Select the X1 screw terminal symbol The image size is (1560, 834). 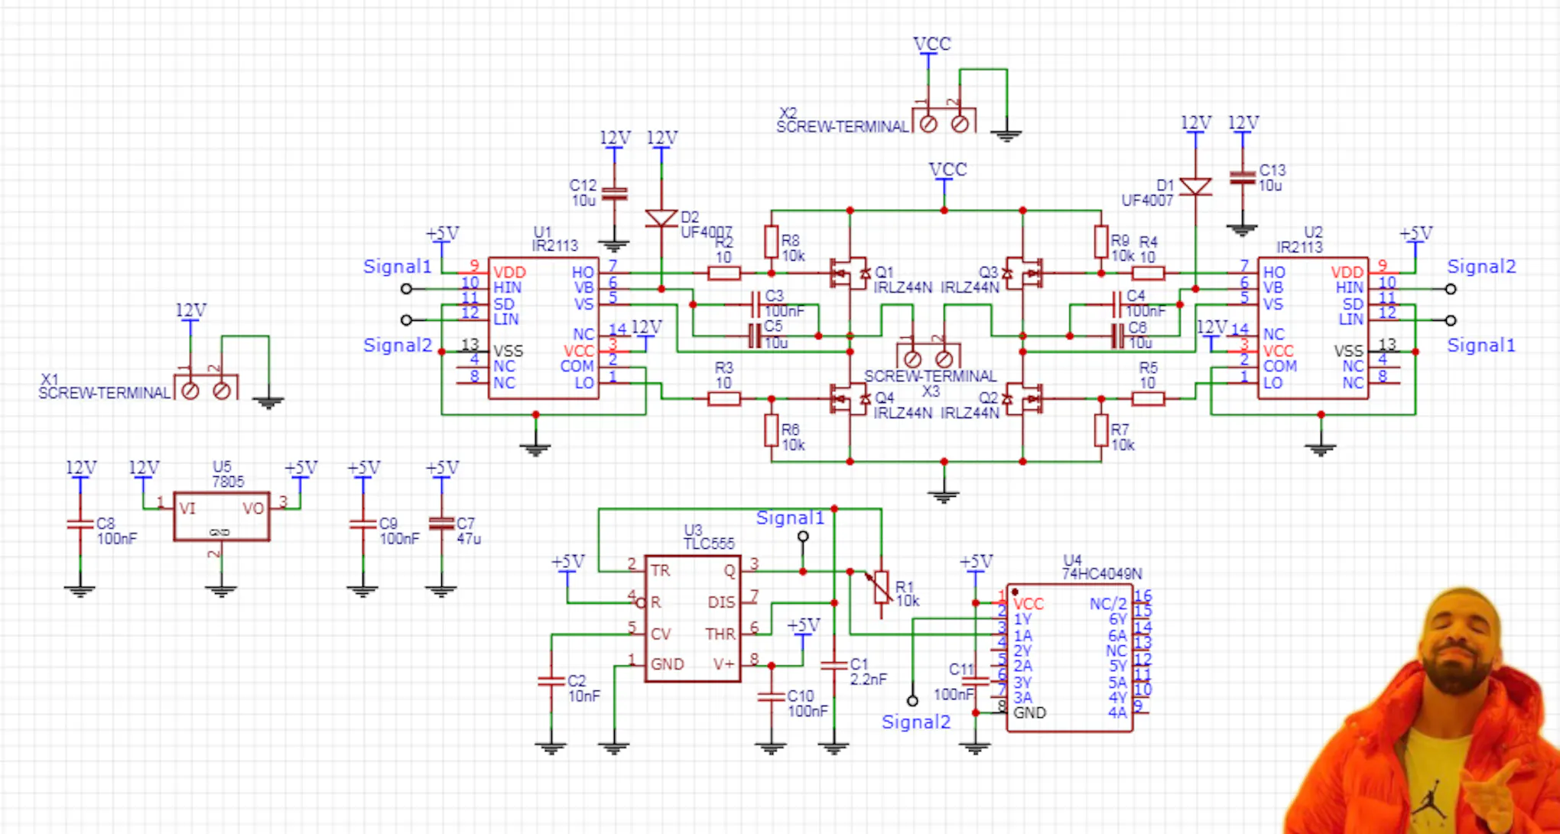pyautogui.click(x=206, y=385)
